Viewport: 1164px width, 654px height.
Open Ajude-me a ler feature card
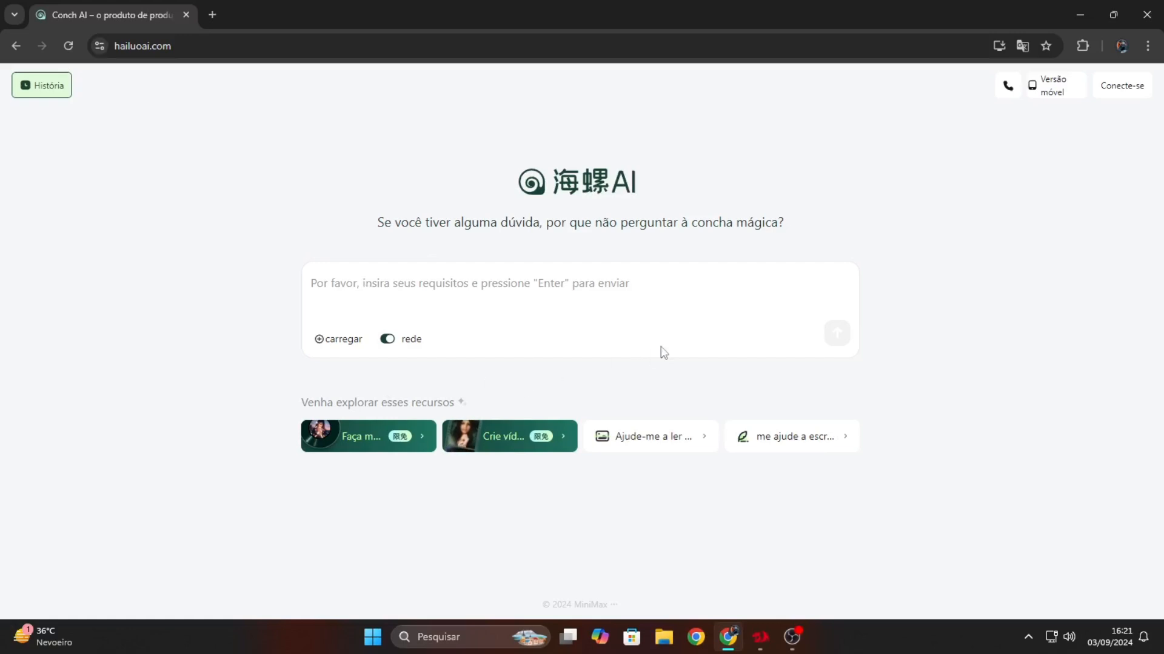[651, 436]
